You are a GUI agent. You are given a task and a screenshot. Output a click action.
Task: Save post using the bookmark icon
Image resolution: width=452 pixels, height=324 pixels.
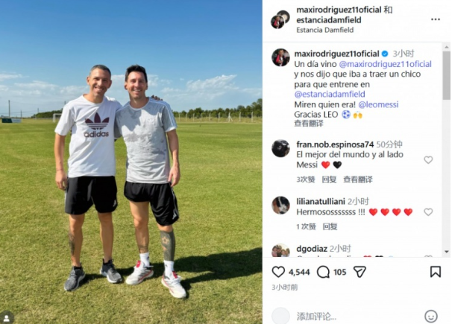(x=436, y=272)
